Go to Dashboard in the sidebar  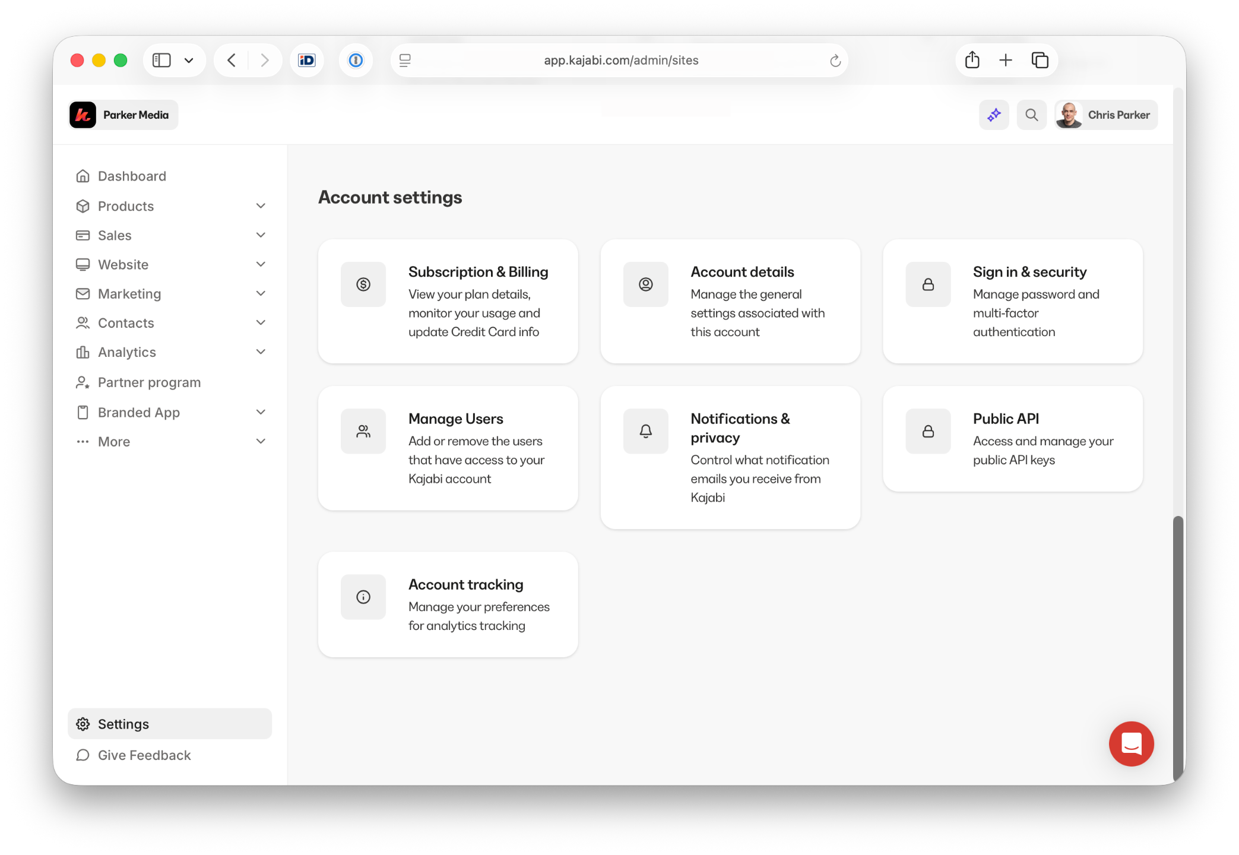coord(132,176)
